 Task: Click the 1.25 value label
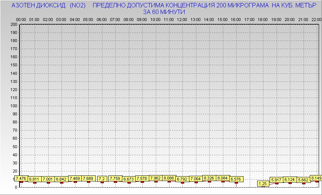coord(263,184)
